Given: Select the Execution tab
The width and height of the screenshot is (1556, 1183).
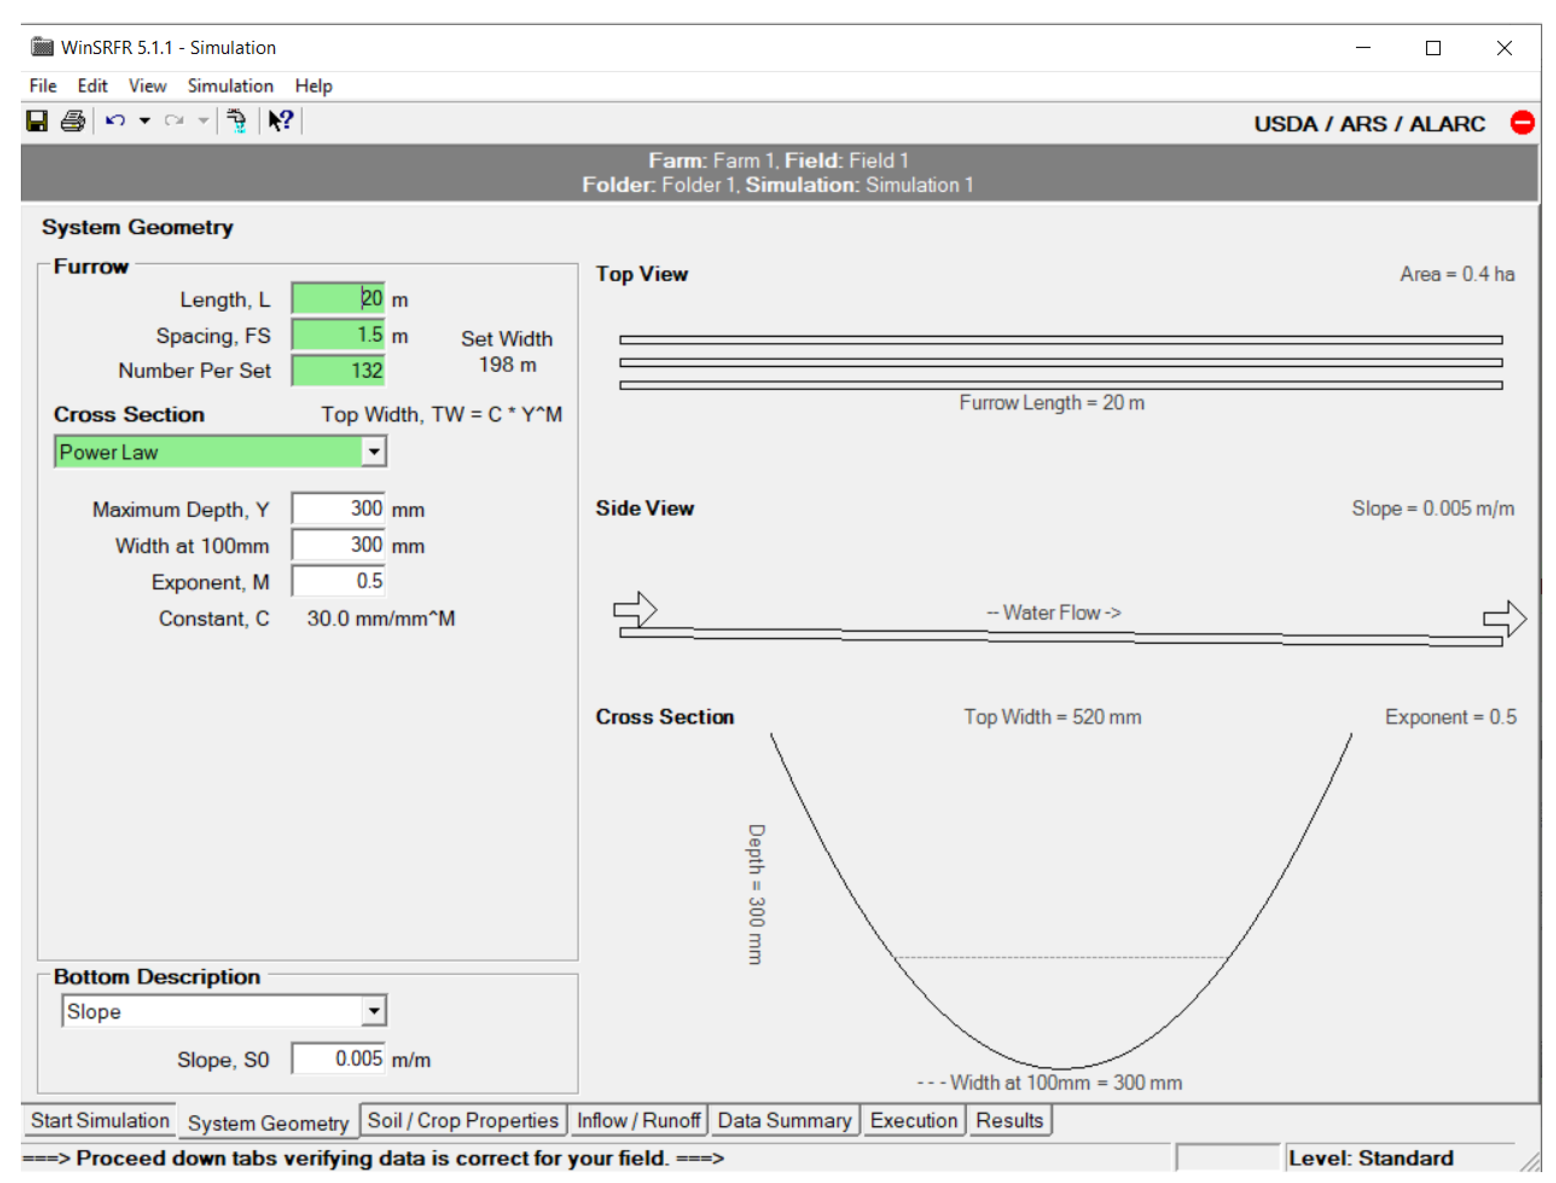Looking at the screenshot, I should pyautogui.click(x=913, y=1120).
